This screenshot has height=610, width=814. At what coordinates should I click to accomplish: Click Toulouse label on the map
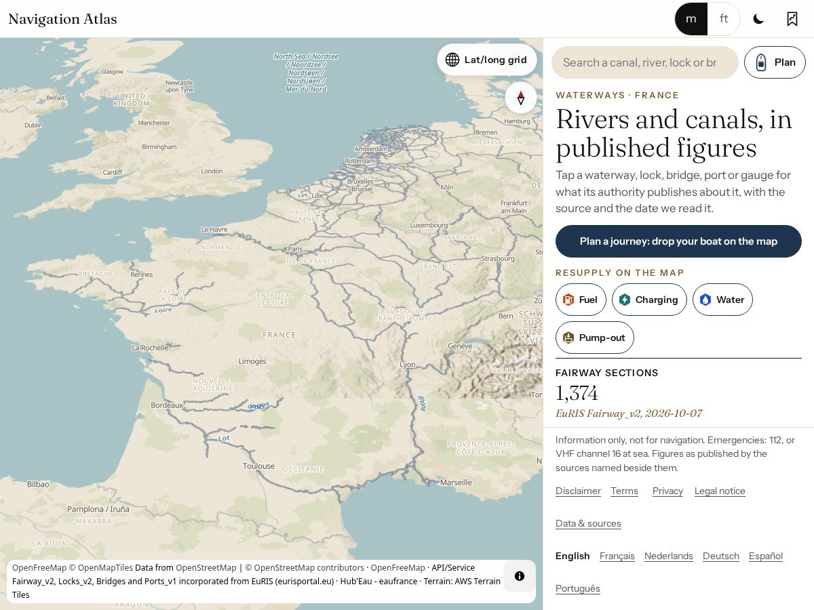pyautogui.click(x=259, y=466)
